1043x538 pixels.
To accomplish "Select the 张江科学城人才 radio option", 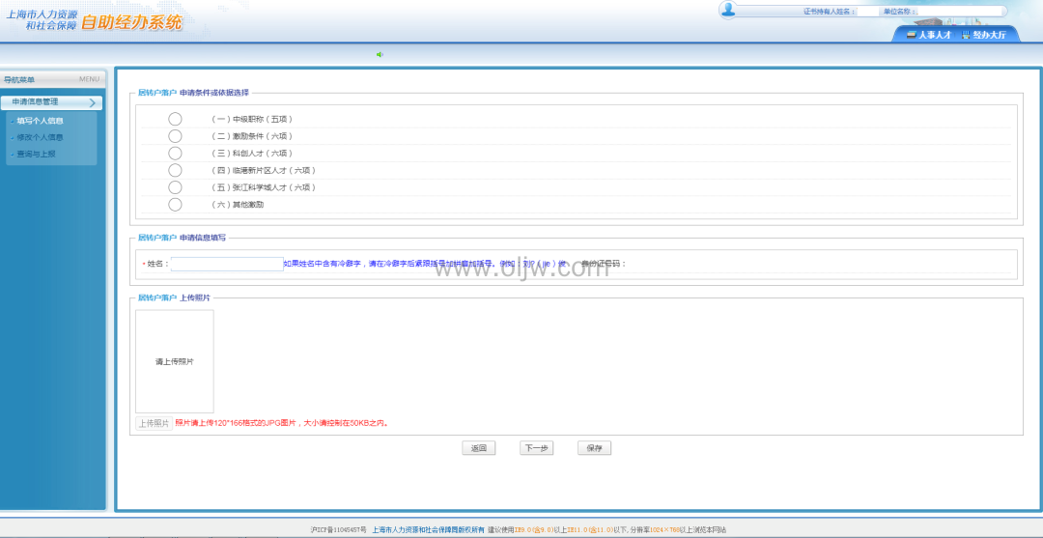I will (175, 186).
